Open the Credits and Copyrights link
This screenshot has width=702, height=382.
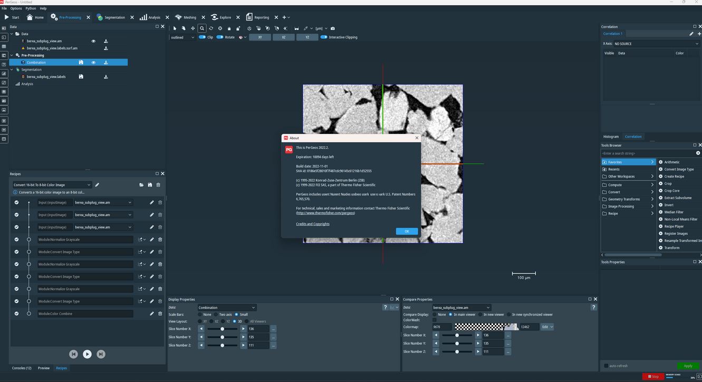(313, 224)
